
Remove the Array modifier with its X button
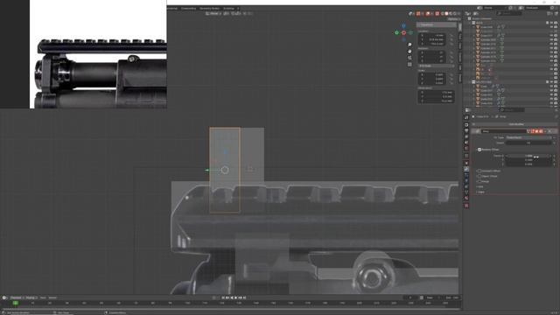tap(550, 131)
